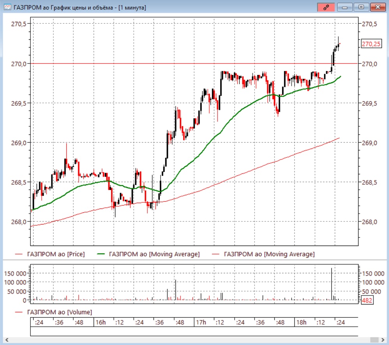Image resolution: width=389 pixels, height=345 pixels.
Task: Click the 268,5 label on right price axis
Action: 370,182
